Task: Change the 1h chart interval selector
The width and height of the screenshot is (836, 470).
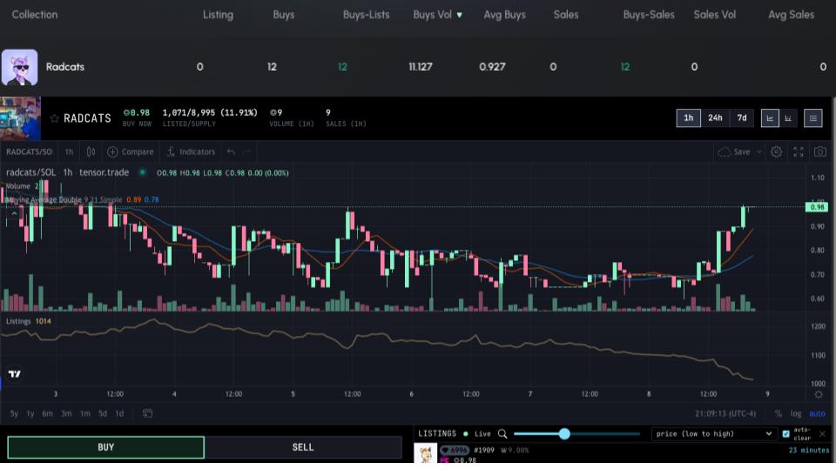Action: coord(69,151)
